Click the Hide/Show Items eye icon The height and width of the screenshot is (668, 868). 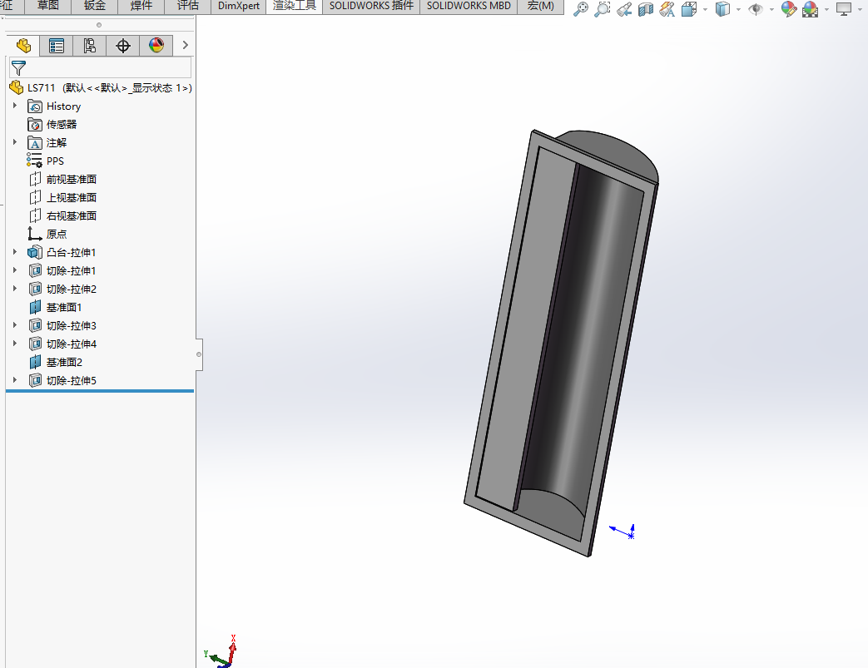755,9
